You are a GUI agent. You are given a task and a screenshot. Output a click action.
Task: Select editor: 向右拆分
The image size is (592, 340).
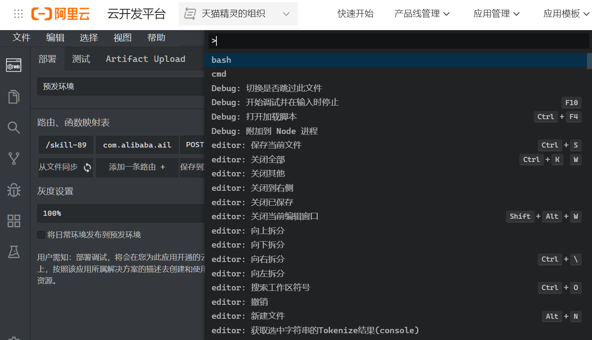(396, 259)
